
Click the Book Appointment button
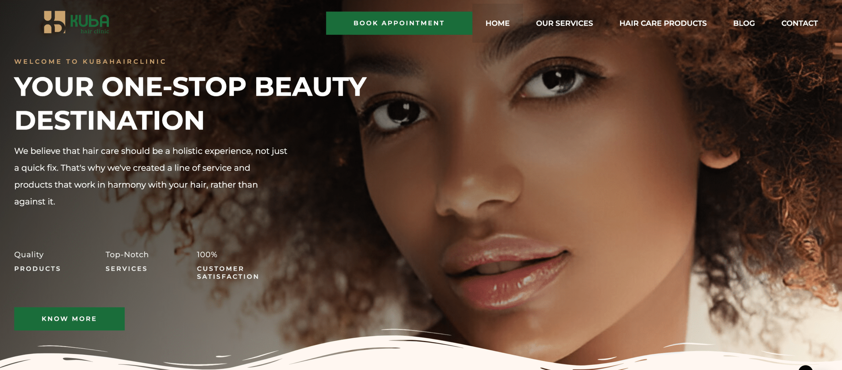pos(399,23)
